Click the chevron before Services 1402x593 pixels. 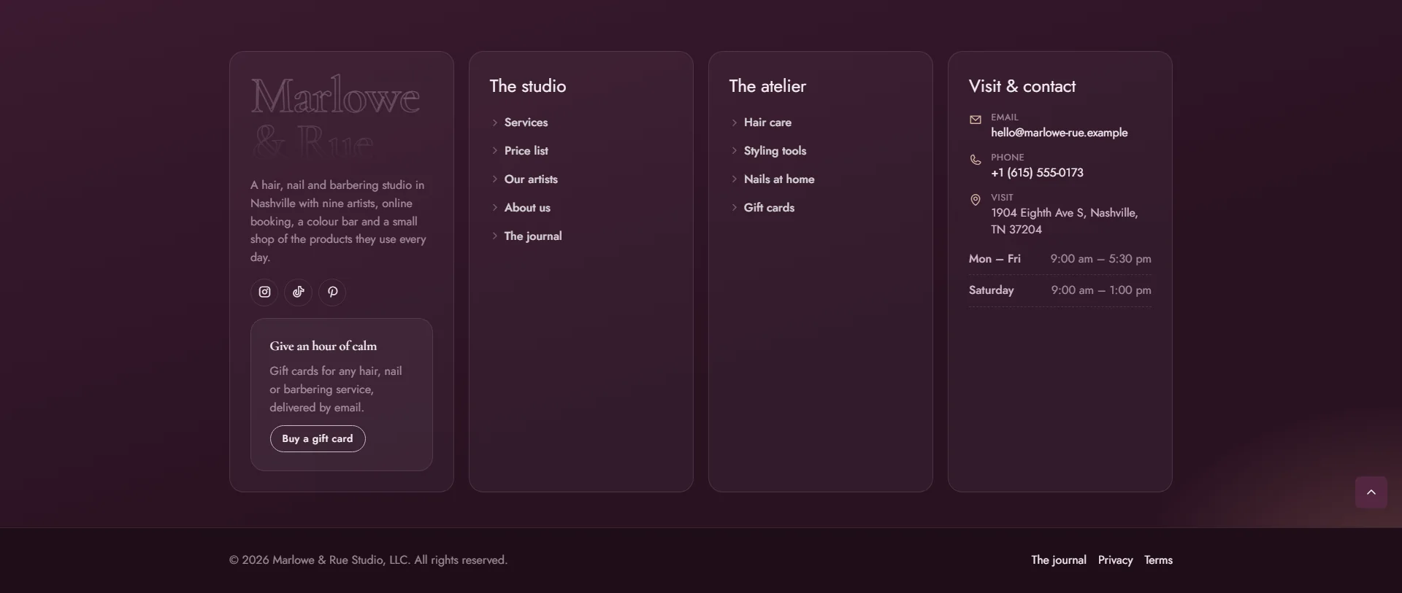point(494,123)
